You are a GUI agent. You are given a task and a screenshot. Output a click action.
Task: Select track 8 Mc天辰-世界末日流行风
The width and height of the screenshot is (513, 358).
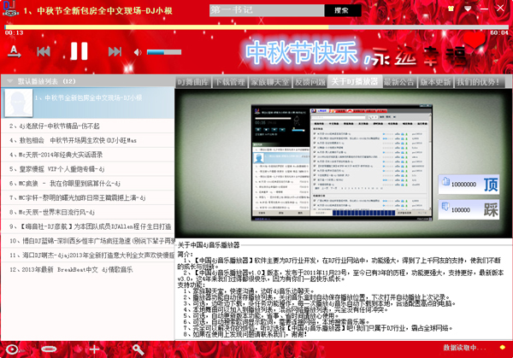87,212
